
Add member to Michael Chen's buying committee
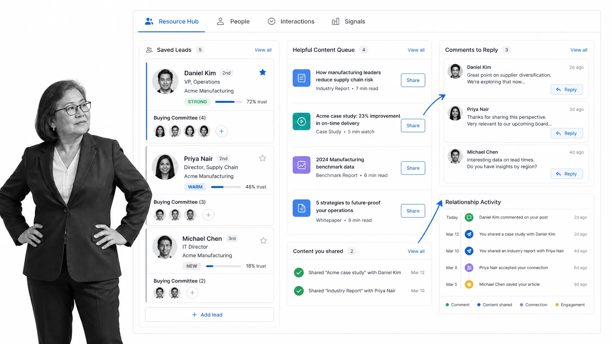(x=192, y=293)
